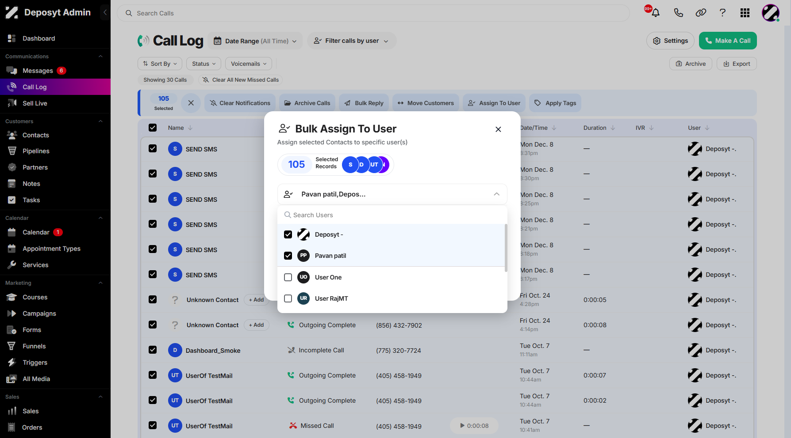Collapse the Pavan patil,Depos... user selector
Screen dimensions: 791x438
coord(392,194)
